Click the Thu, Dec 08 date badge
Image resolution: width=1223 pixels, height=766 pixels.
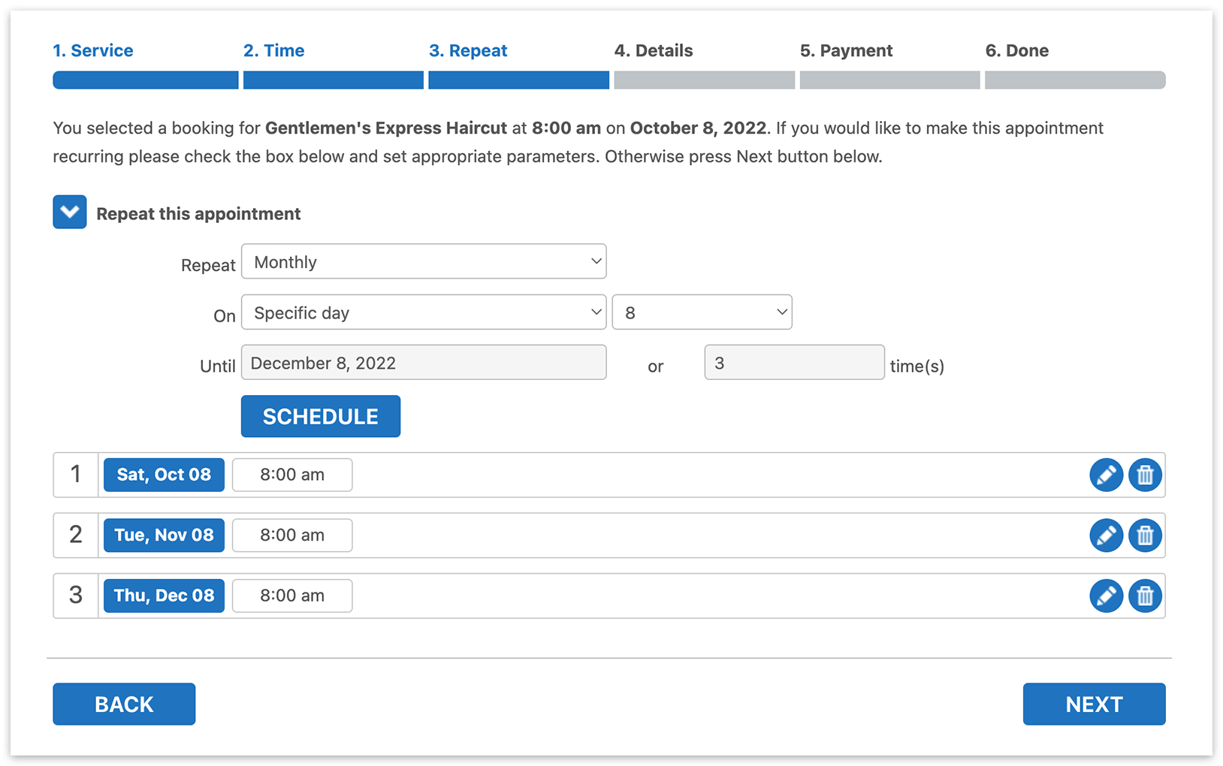click(x=164, y=596)
